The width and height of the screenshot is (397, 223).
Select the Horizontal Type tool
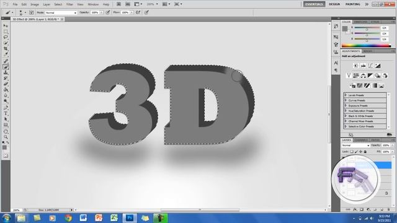pos(6,113)
